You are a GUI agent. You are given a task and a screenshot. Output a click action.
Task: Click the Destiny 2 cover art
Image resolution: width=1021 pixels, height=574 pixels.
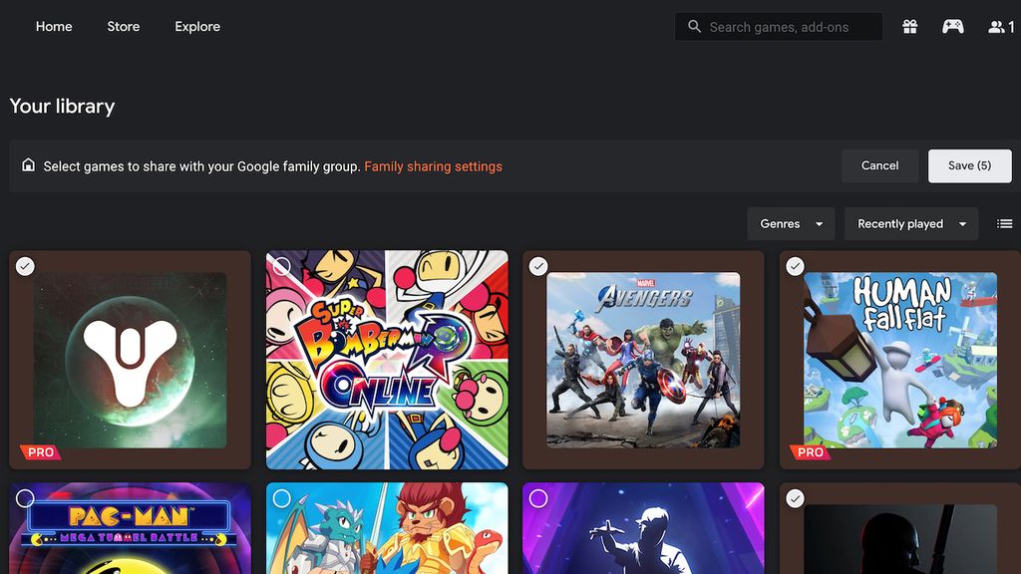point(131,360)
